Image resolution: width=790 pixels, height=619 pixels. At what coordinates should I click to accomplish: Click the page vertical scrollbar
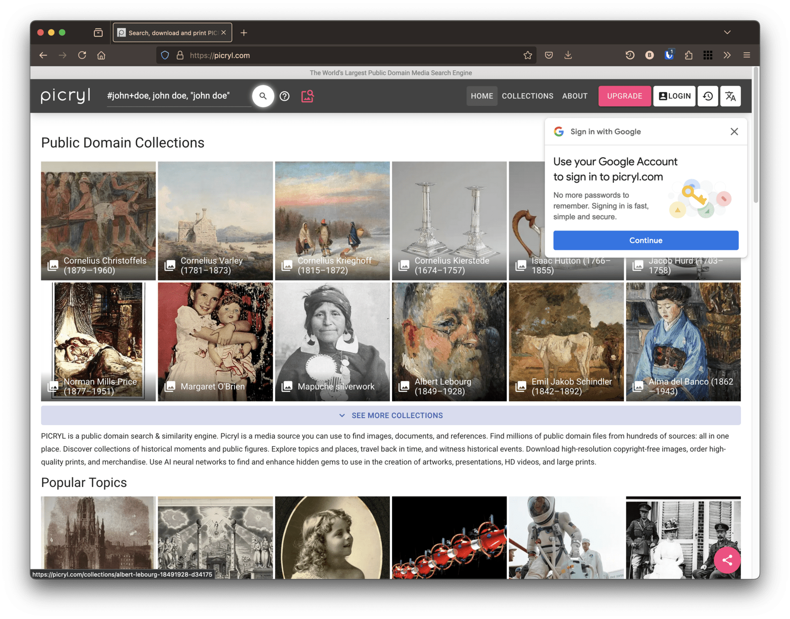(756, 135)
